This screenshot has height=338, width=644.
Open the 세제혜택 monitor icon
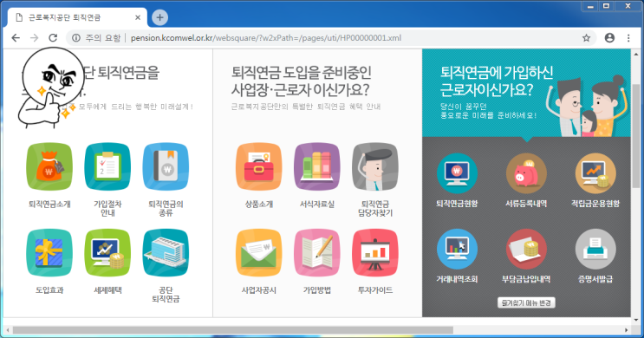[x=107, y=252]
